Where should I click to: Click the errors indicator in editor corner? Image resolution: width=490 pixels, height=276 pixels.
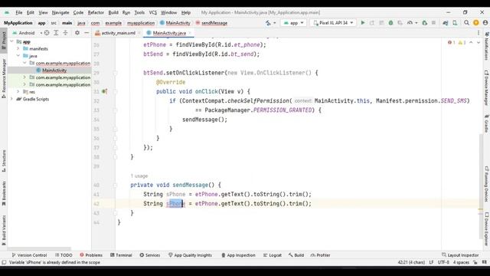click(452, 43)
